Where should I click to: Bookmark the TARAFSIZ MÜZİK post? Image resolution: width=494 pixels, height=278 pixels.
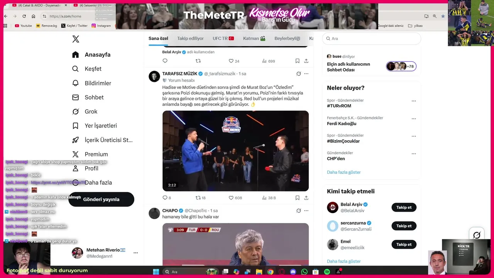click(297, 198)
